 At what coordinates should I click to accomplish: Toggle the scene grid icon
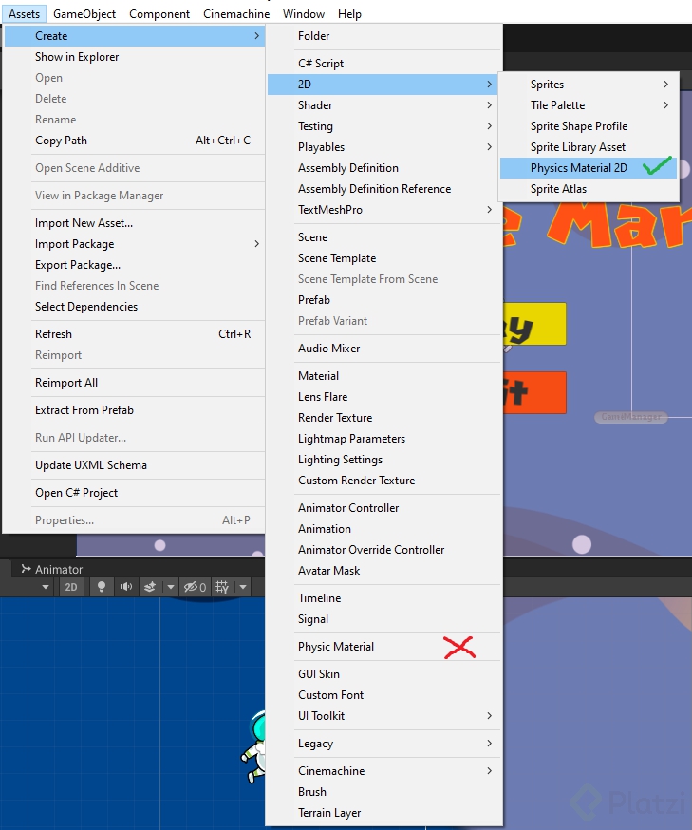(x=222, y=587)
